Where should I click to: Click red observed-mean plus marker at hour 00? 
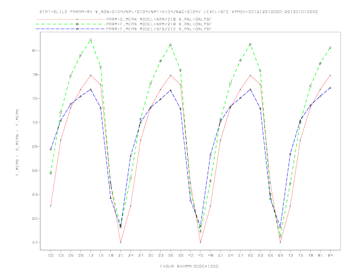pos(51,206)
